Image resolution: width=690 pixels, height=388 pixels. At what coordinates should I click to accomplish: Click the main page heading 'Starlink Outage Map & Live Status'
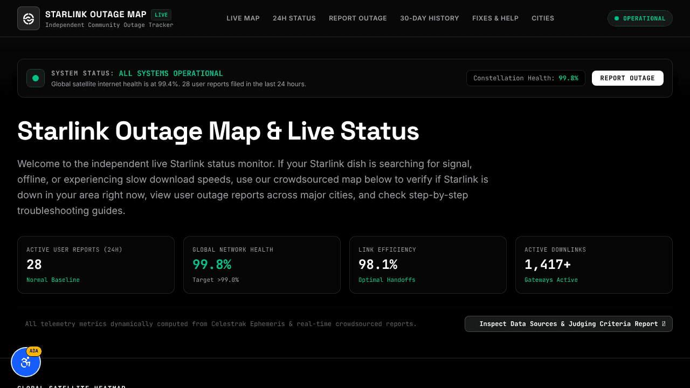tap(218, 131)
